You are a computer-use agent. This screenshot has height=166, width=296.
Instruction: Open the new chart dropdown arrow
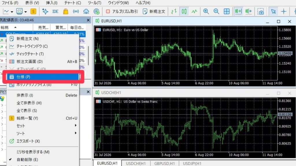[x=12, y=12]
